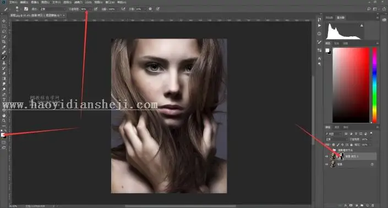Switch to the Channels tab beside Layers

337,127
